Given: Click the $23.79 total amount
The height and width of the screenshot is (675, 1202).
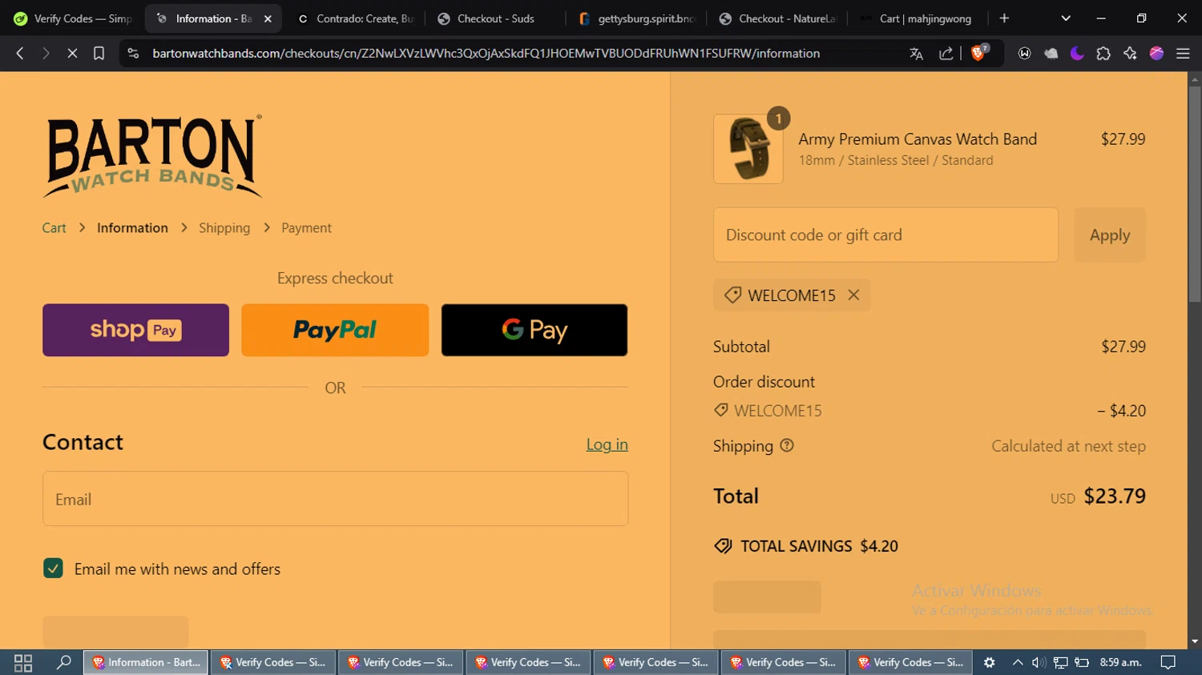Looking at the screenshot, I should (1115, 496).
